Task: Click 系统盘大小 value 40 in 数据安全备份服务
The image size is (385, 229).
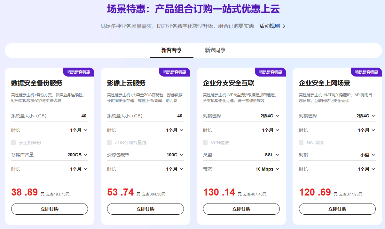Action: click(x=84, y=116)
